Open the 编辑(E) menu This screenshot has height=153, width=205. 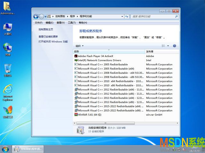click(x=49, y=23)
